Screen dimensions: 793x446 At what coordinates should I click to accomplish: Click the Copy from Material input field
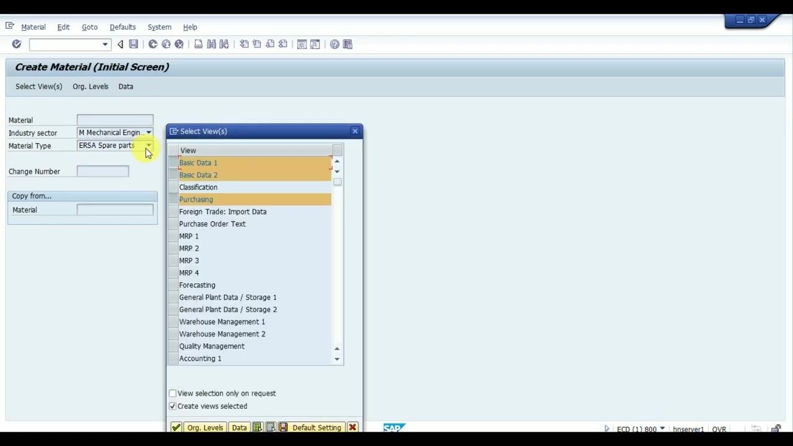(x=115, y=210)
